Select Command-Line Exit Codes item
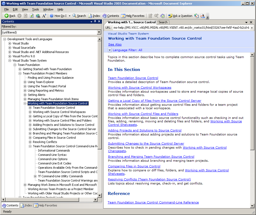The image size is (256, 215). [55, 163]
